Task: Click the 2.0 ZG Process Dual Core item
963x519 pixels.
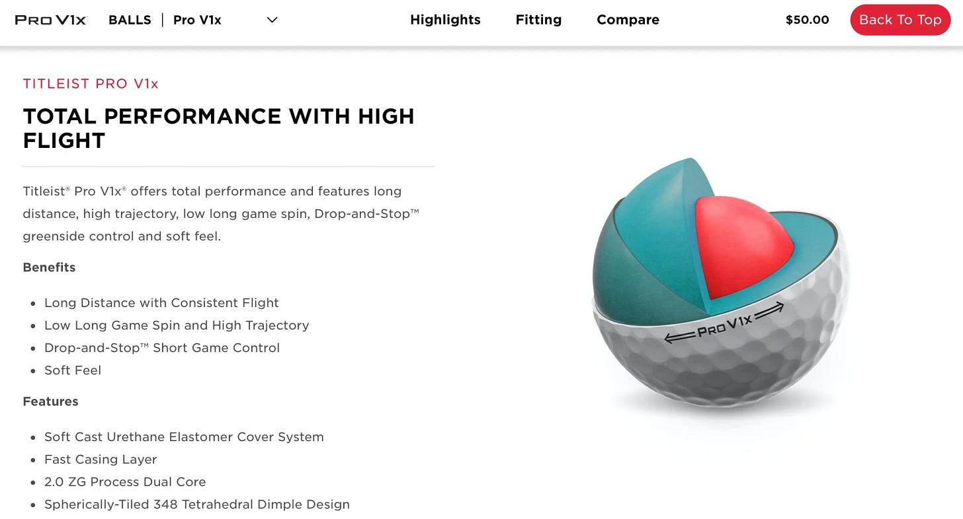Action: (x=125, y=482)
